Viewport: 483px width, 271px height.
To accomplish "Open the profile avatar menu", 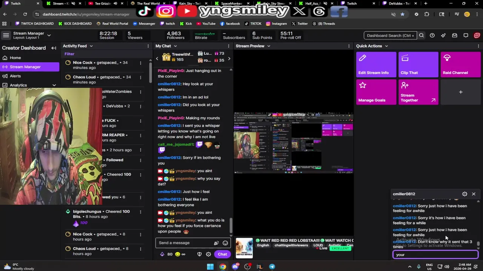I will point(477,35).
